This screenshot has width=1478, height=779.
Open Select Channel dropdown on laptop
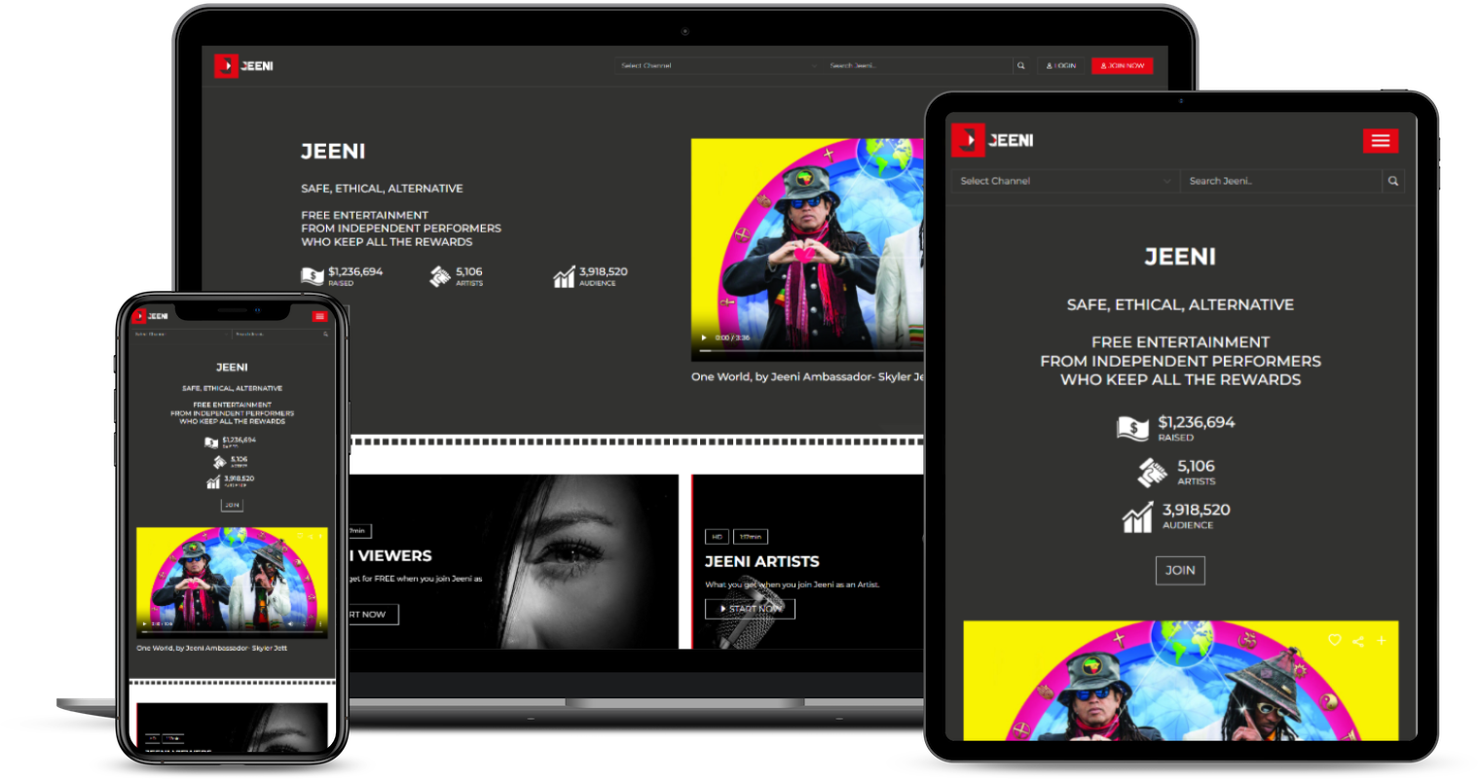click(x=719, y=66)
